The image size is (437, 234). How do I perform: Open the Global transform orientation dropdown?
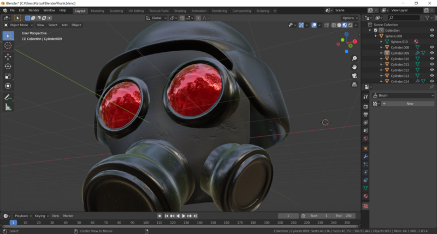(x=156, y=18)
